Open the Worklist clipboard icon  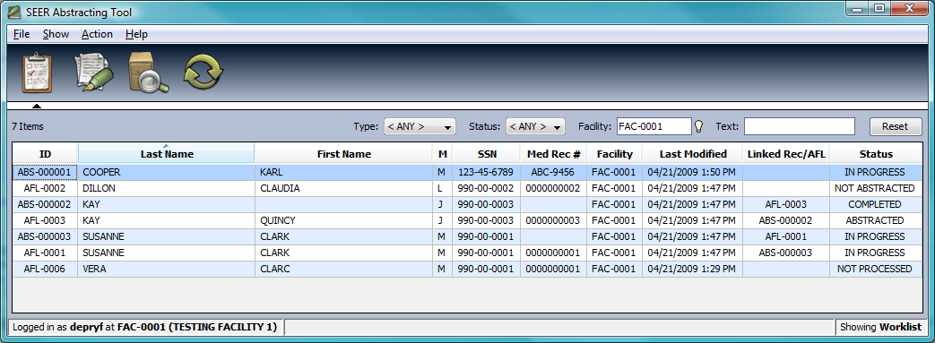pos(37,73)
